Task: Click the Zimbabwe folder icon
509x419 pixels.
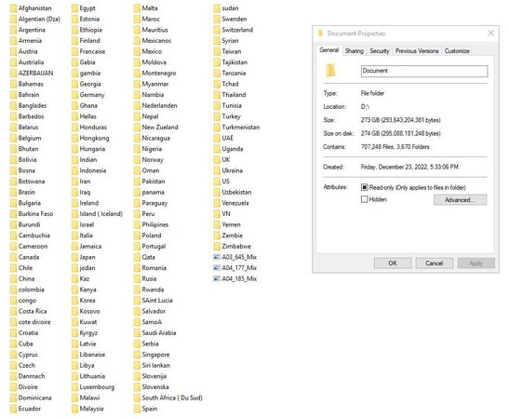Action: click(217, 246)
